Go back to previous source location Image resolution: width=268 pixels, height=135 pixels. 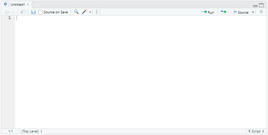pos(6,12)
